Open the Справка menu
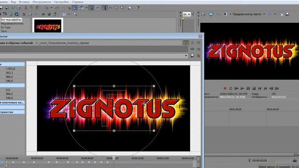 point(78,2)
